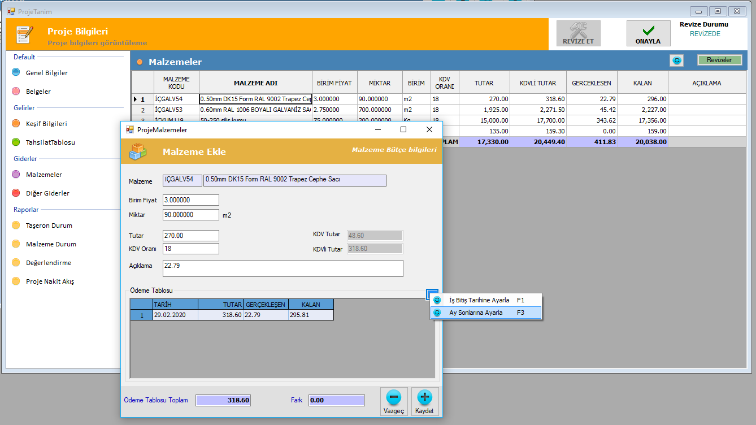Click the TahsilatTablosu green circle icon
Image resolution: width=756 pixels, height=425 pixels.
pyautogui.click(x=16, y=142)
